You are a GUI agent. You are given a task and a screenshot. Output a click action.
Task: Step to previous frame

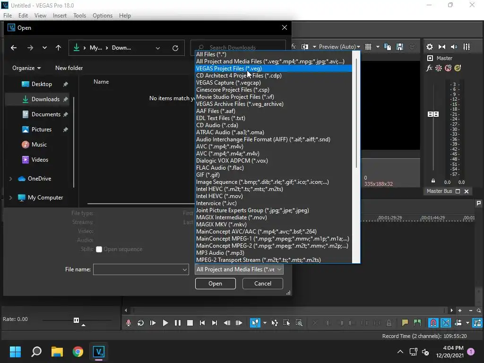pos(227,323)
